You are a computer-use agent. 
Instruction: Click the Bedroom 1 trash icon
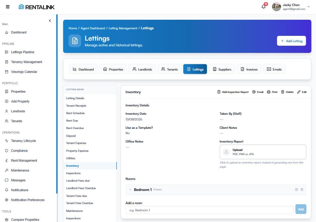(302, 190)
